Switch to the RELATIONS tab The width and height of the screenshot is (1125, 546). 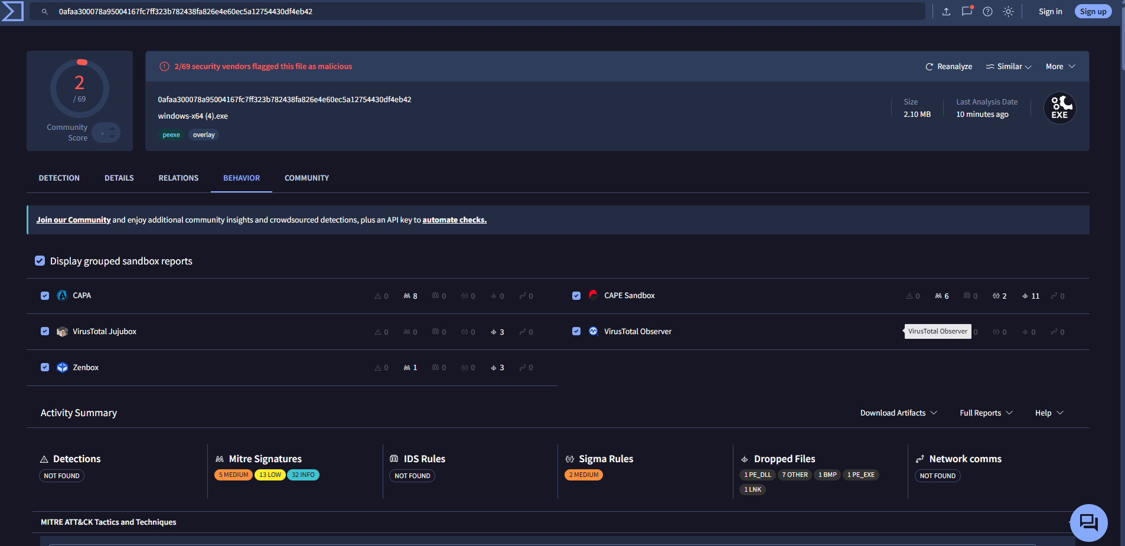point(178,178)
